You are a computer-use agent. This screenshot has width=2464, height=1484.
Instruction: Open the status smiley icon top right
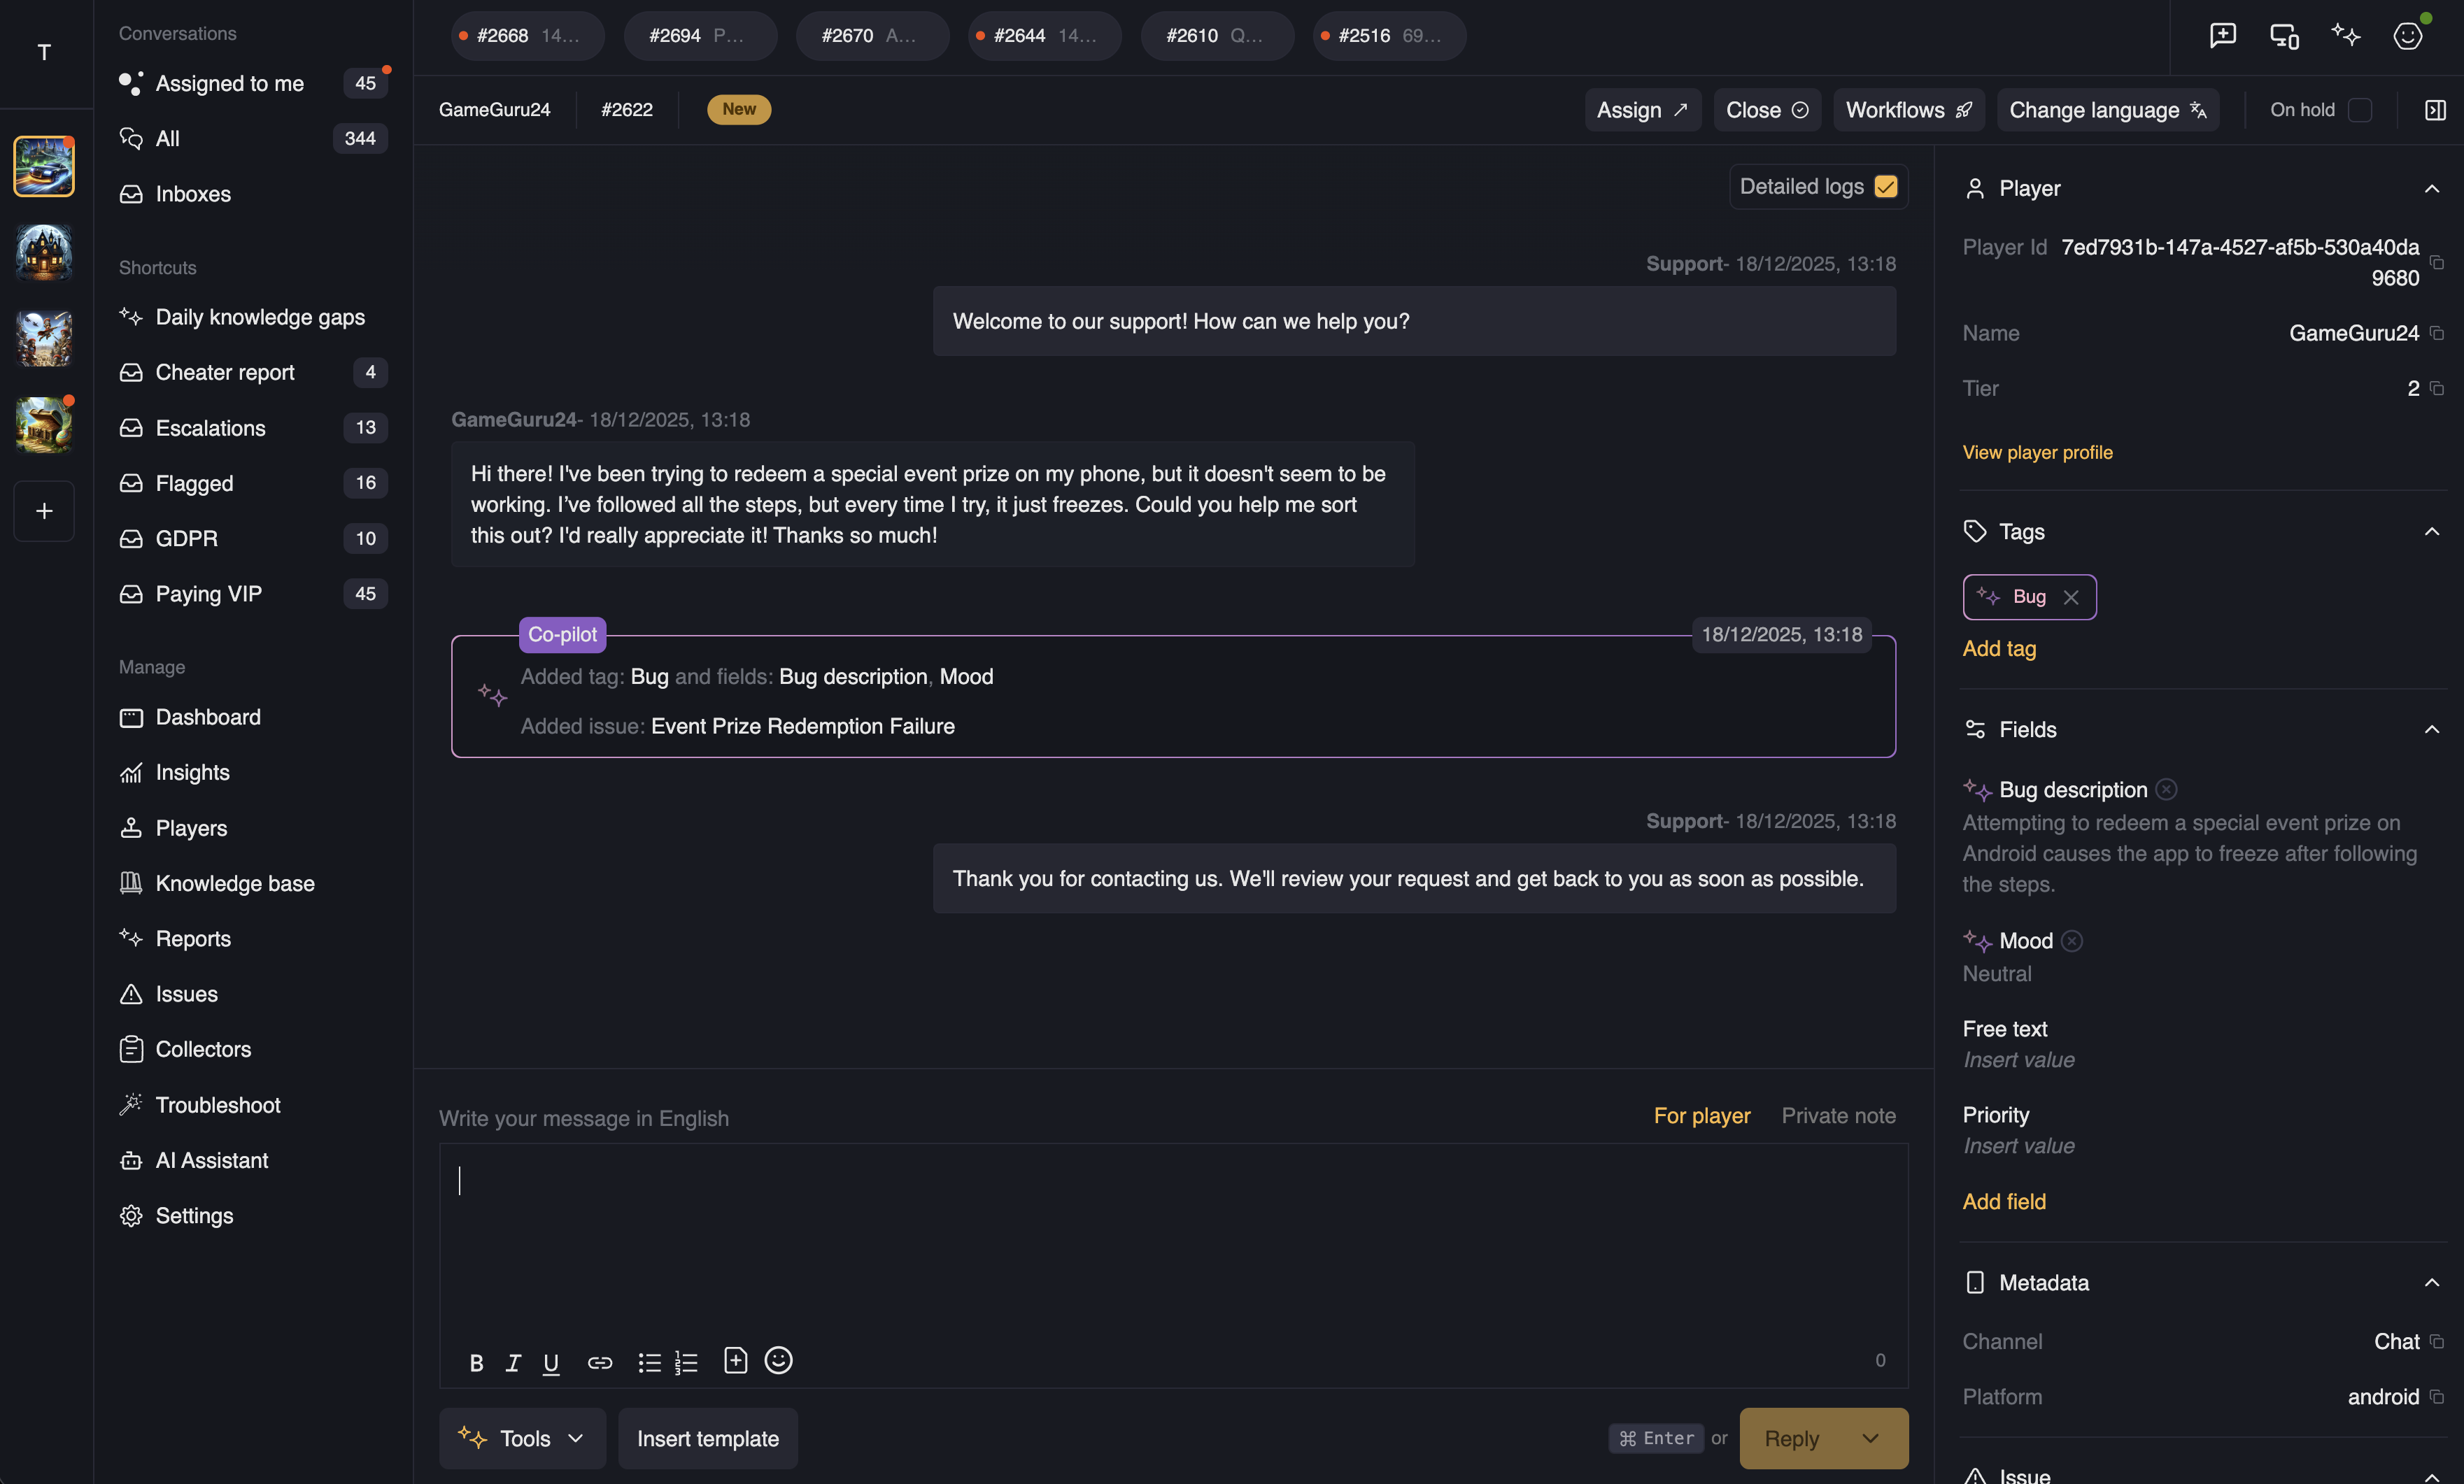(2407, 36)
